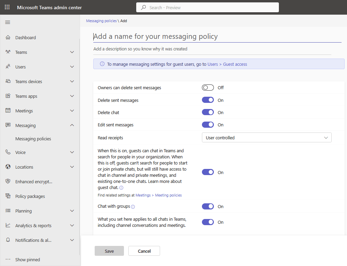Click the Users icon in sidebar
Screen dimensions: 347x266
point(8,67)
